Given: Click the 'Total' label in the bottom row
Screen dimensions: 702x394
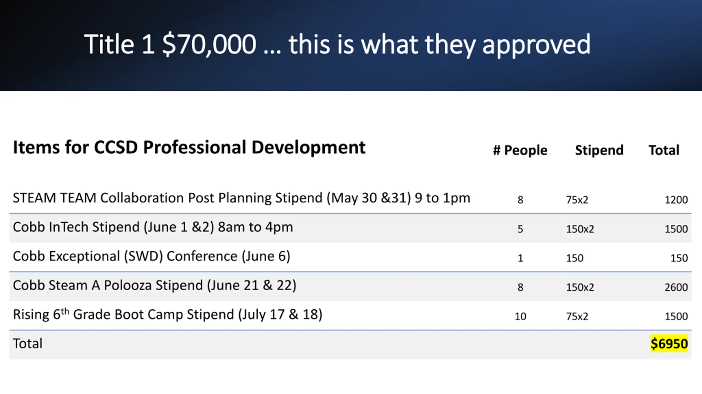Looking at the screenshot, I should [28, 344].
